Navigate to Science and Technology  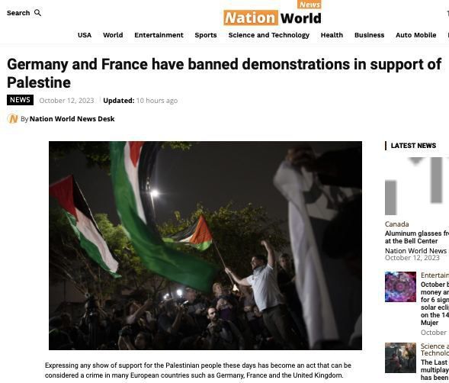click(269, 35)
